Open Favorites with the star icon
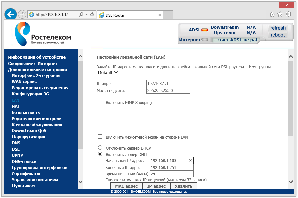Image resolution: width=298 pixels, height=198 pixels. coord(280,14)
